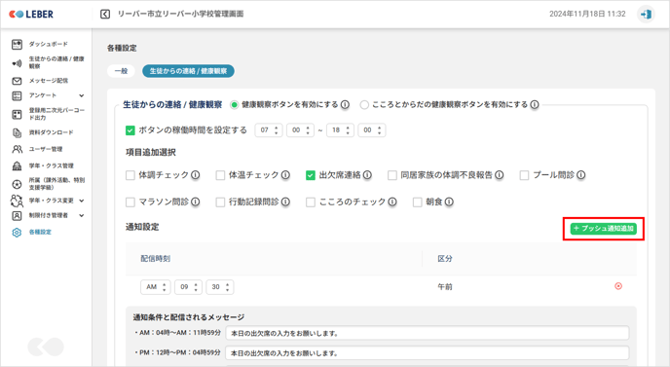Adjust end hour 18 stepper
The width and height of the screenshot is (670, 367).
point(340,130)
